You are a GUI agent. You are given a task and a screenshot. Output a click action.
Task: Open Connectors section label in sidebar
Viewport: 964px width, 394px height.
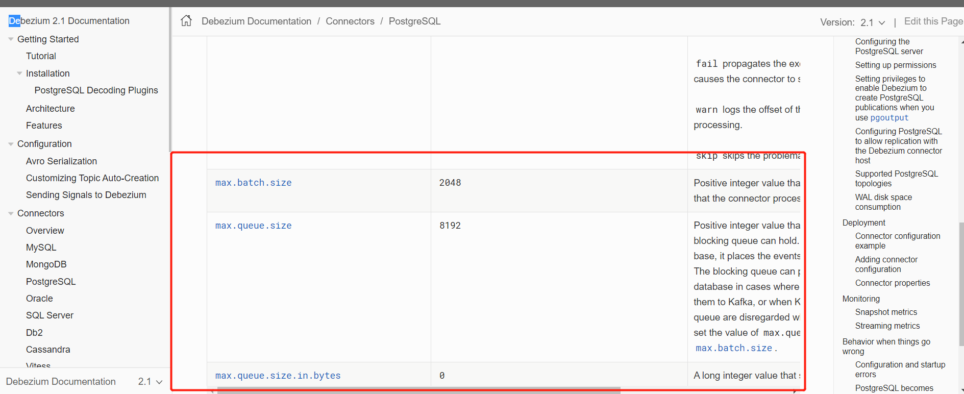coord(40,213)
